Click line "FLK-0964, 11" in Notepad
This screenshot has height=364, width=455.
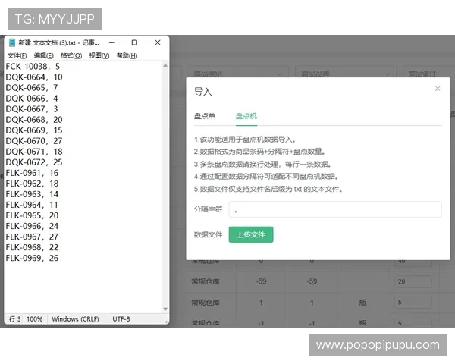coord(32,205)
